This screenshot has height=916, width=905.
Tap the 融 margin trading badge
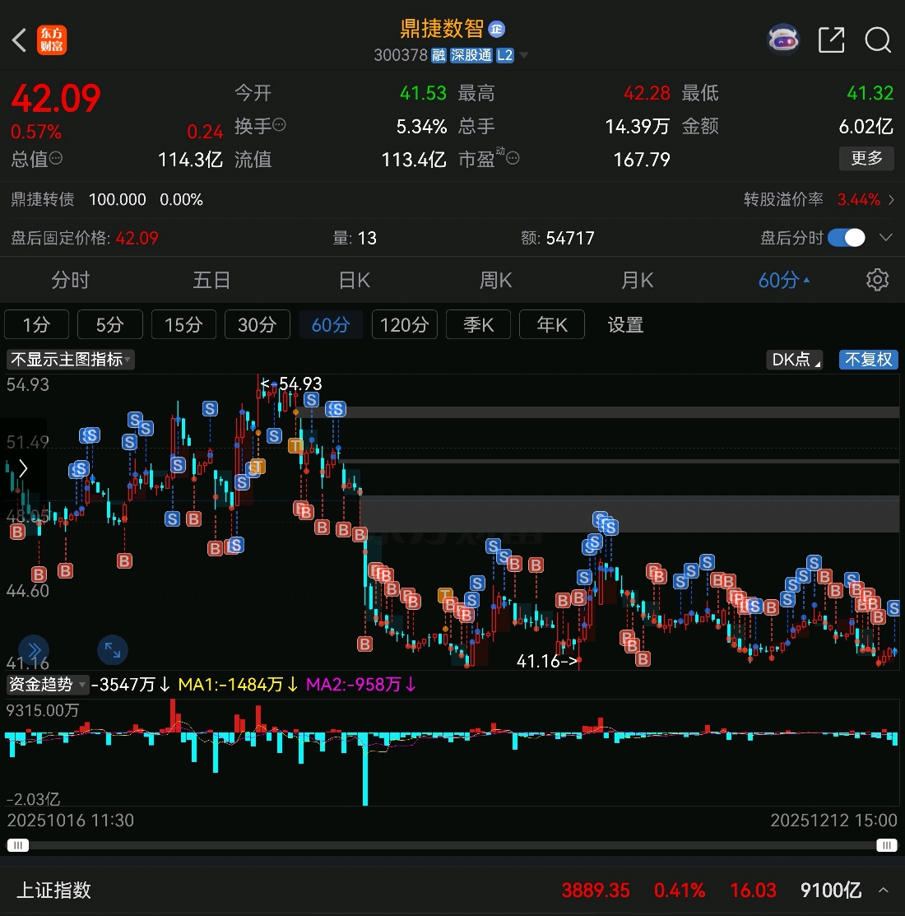439,55
